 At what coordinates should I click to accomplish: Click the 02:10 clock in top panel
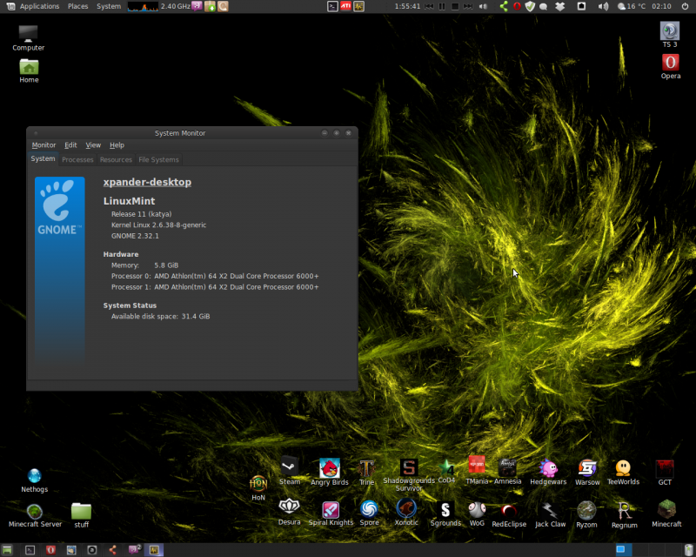pos(661,6)
